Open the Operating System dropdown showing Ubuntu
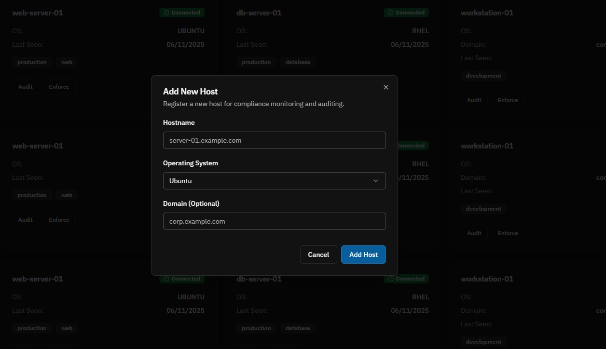This screenshot has height=349, width=606. click(x=274, y=181)
